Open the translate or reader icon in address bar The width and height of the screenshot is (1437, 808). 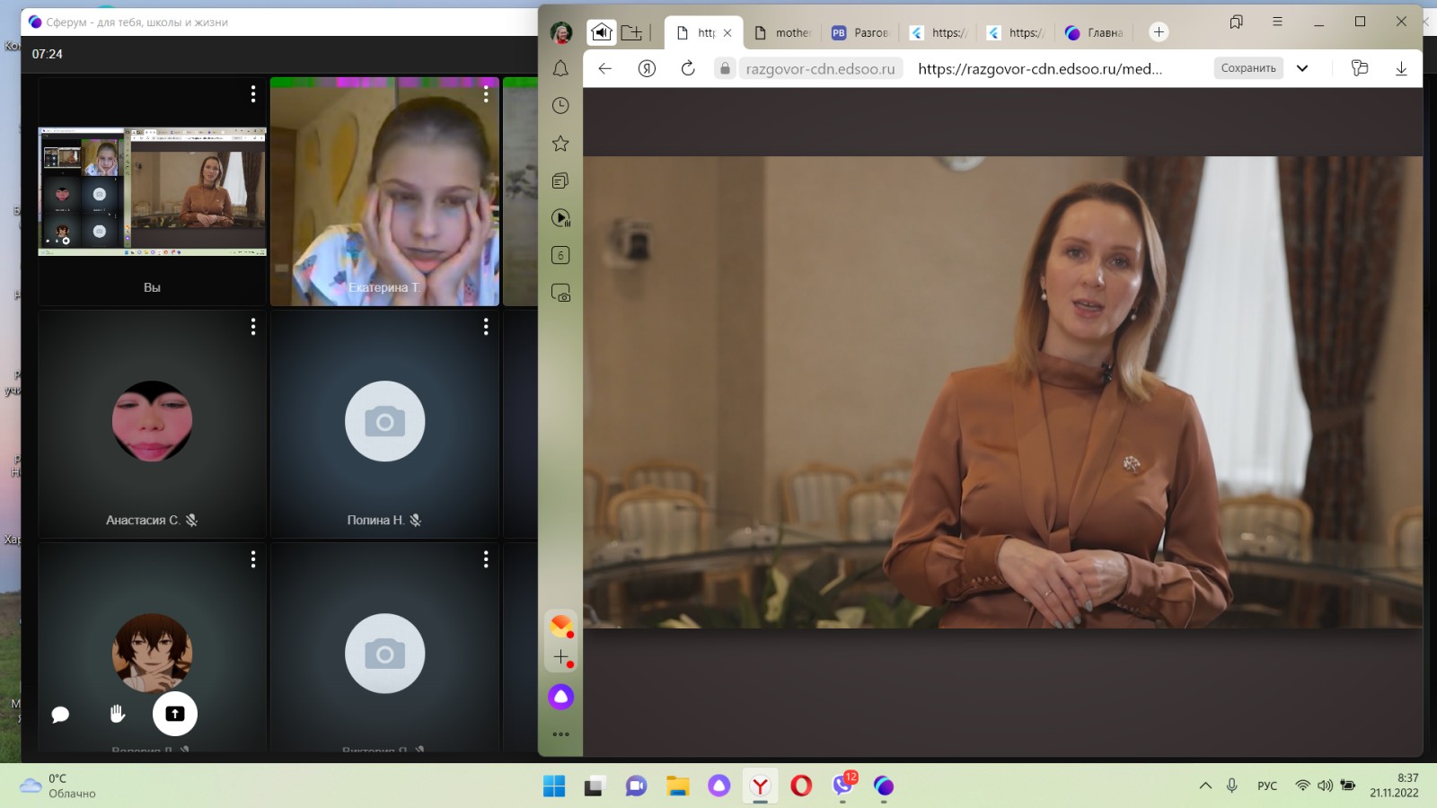pos(1360,68)
